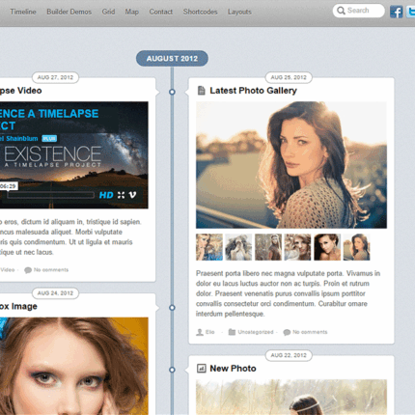The height and width of the screenshot is (415, 415).
Task: Navigate to the Contact page
Action: point(161,12)
